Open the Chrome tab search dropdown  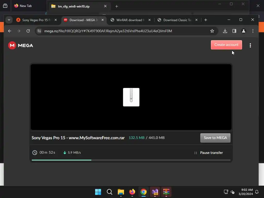click(x=9, y=20)
